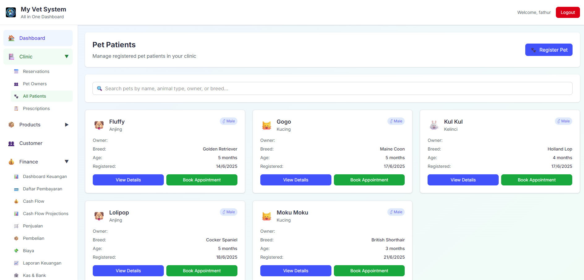
Task: View details for Gogo
Action: click(x=296, y=180)
